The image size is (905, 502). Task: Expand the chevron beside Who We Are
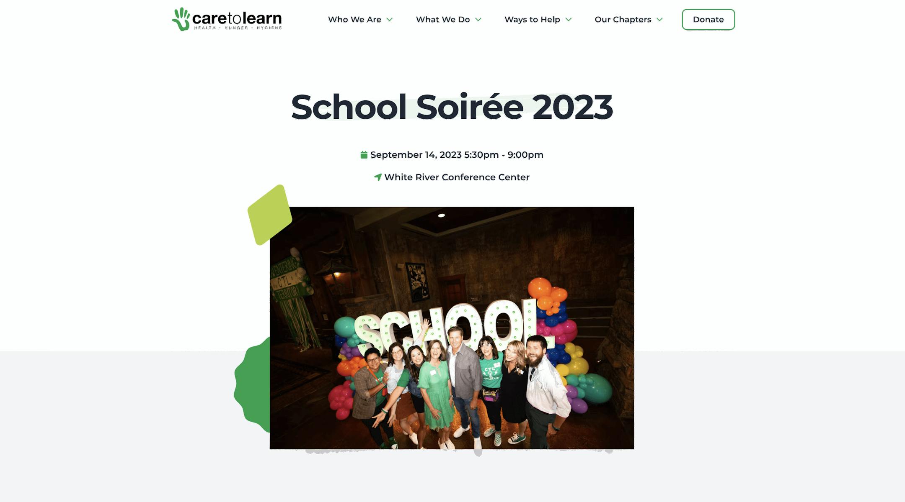coord(390,20)
